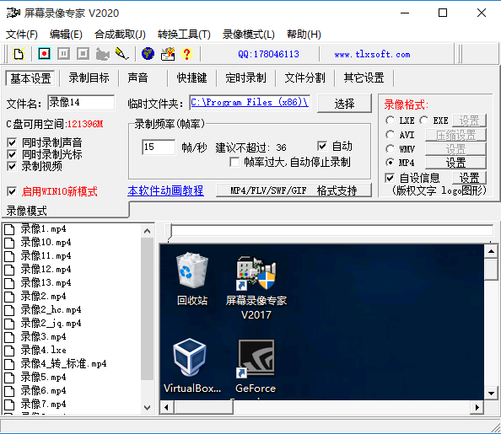501x434 pixels.
Task: Switch to 声音 tab
Action: click(x=137, y=78)
